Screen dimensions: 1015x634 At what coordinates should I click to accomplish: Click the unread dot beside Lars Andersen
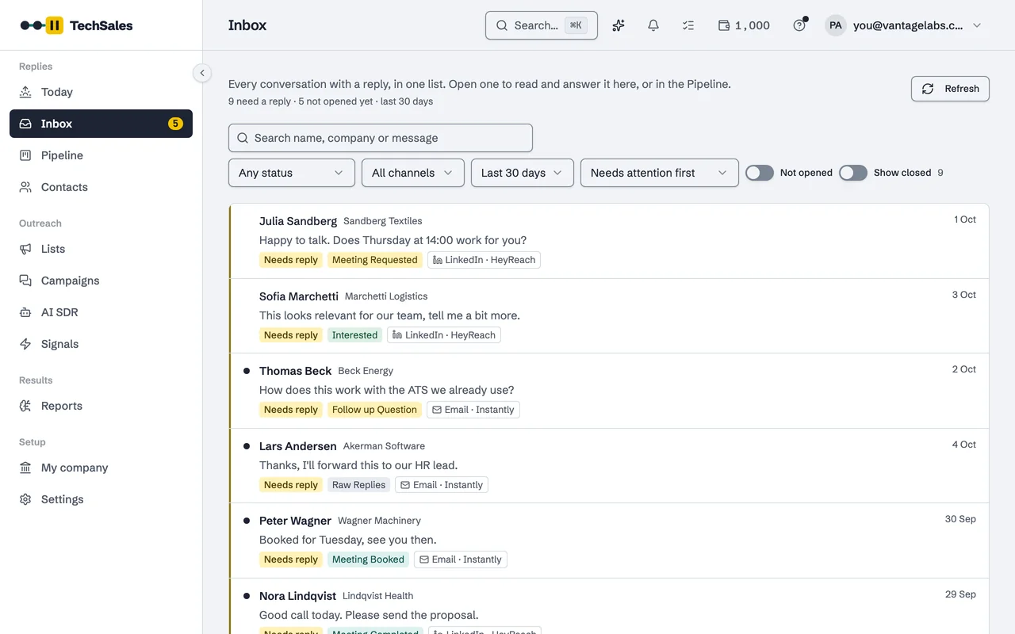coord(247,446)
